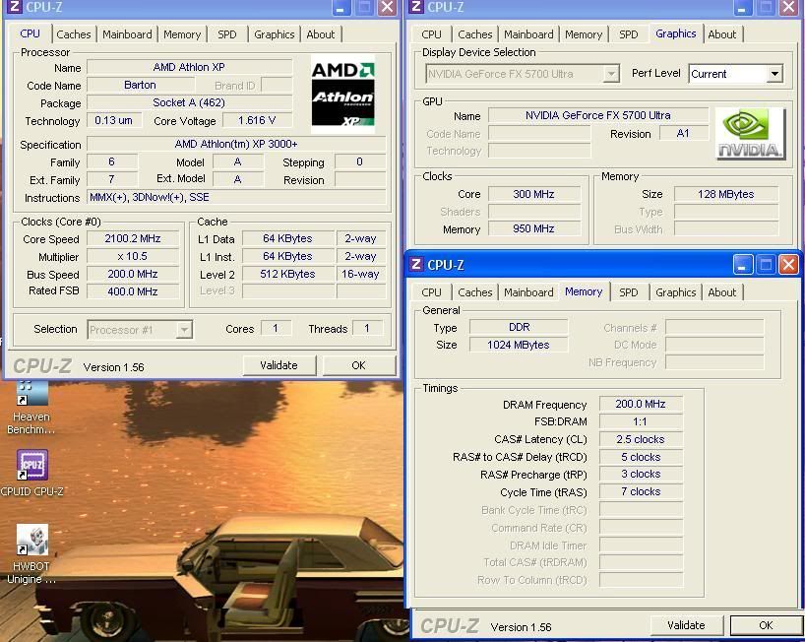Click the Rated FSB value 400.0 MHz
805x642 pixels.
[133, 291]
